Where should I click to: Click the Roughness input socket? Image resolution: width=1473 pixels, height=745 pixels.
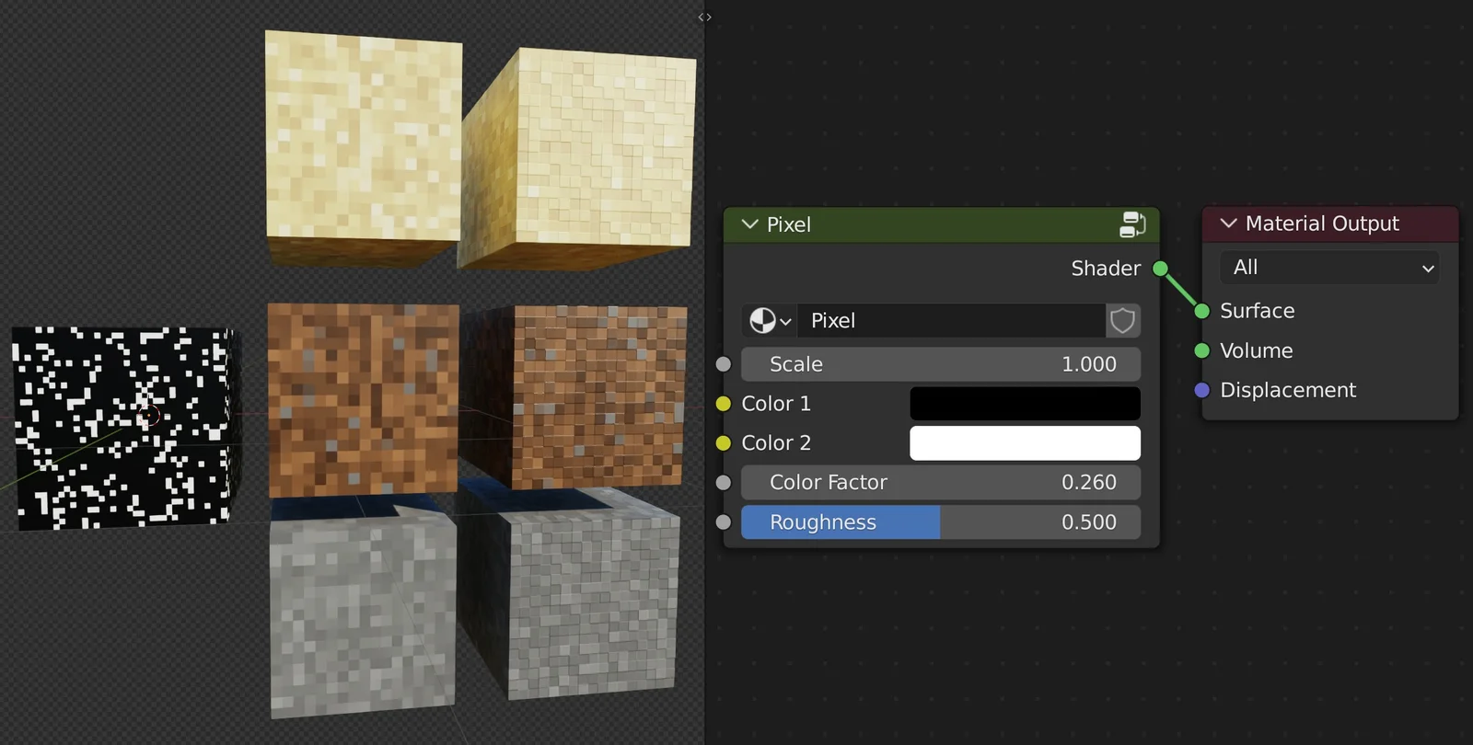click(724, 522)
